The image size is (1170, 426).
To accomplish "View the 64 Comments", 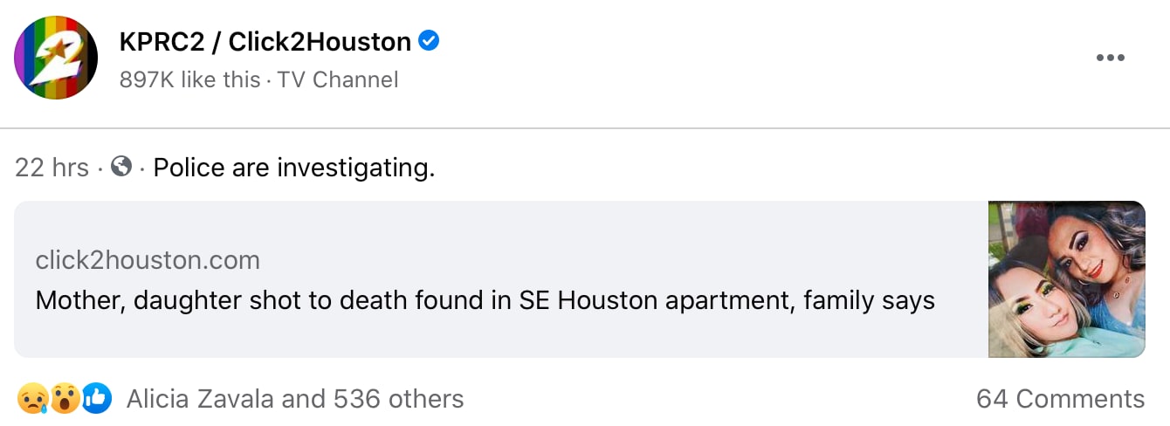I will [x=1060, y=399].
